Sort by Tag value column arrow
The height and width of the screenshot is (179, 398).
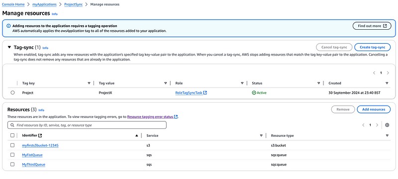166,83
